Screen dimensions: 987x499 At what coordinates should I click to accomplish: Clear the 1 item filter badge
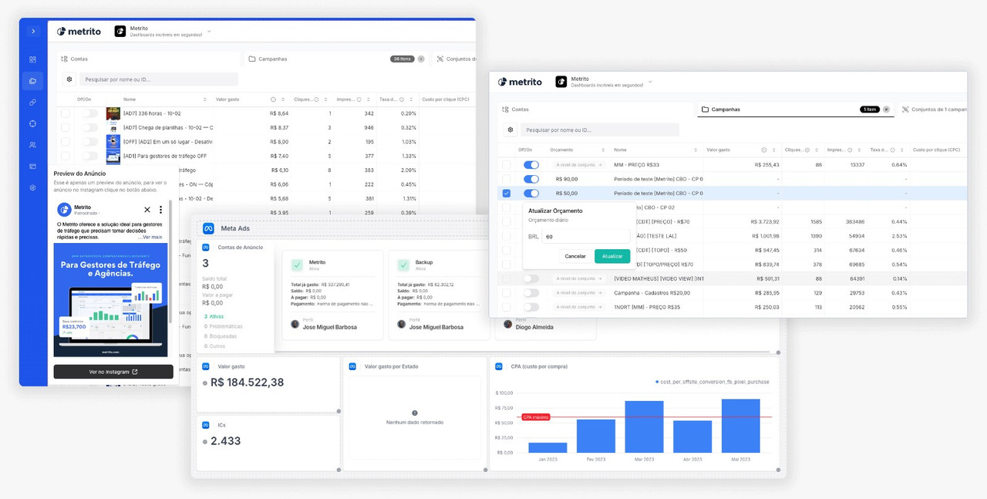(x=887, y=110)
